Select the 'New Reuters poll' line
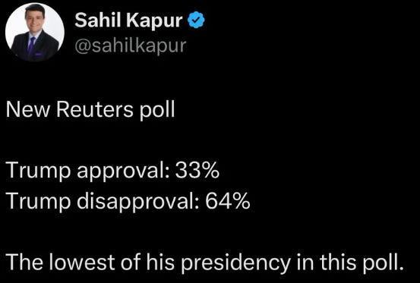 (90, 110)
